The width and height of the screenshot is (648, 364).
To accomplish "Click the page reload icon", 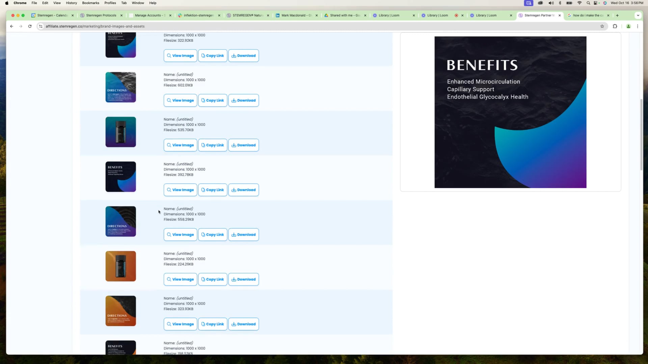I will (x=30, y=26).
